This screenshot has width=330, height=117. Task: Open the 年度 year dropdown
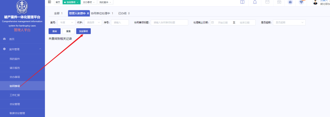[66, 22]
